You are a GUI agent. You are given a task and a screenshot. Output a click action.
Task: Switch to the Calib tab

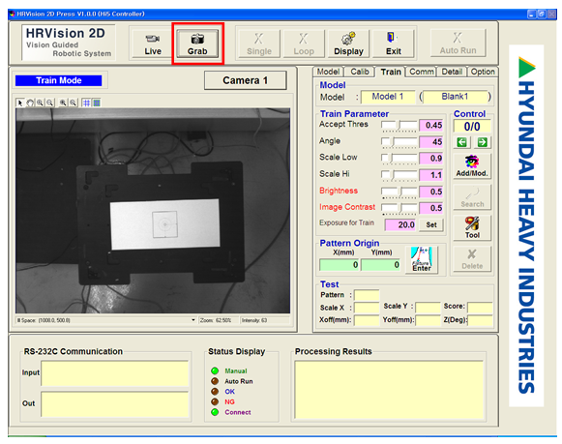[360, 72]
